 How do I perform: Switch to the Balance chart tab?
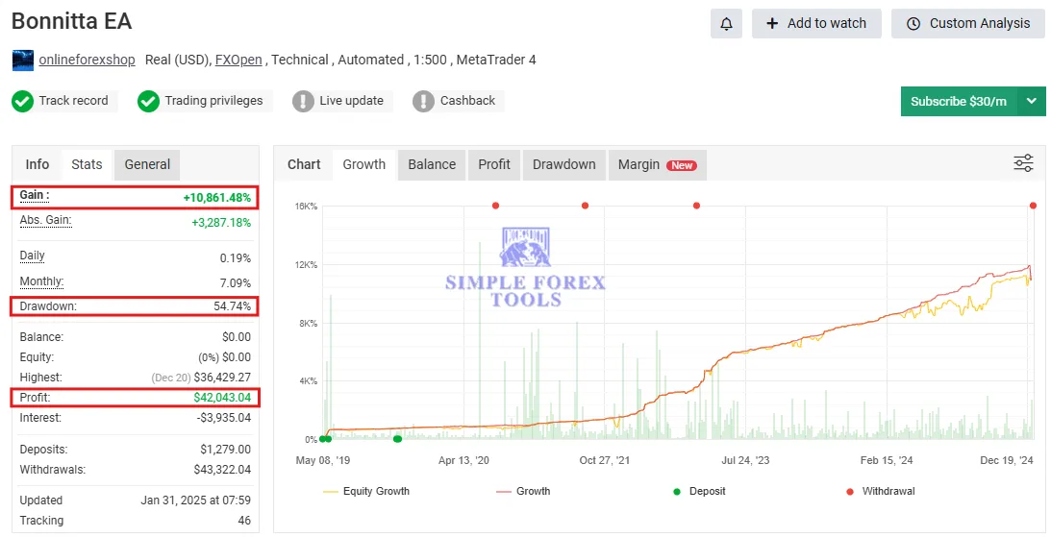click(x=432, y=164)
